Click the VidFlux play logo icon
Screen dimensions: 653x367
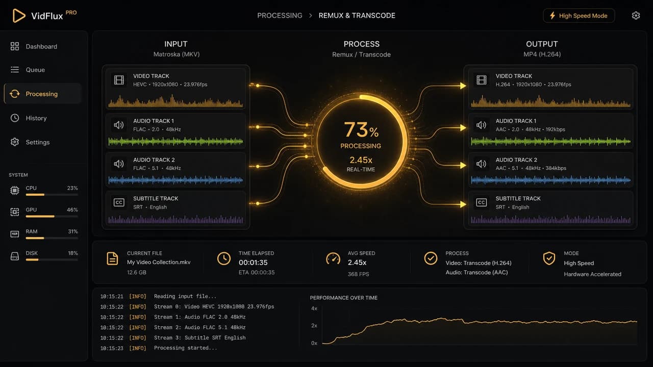pos(19,16)
